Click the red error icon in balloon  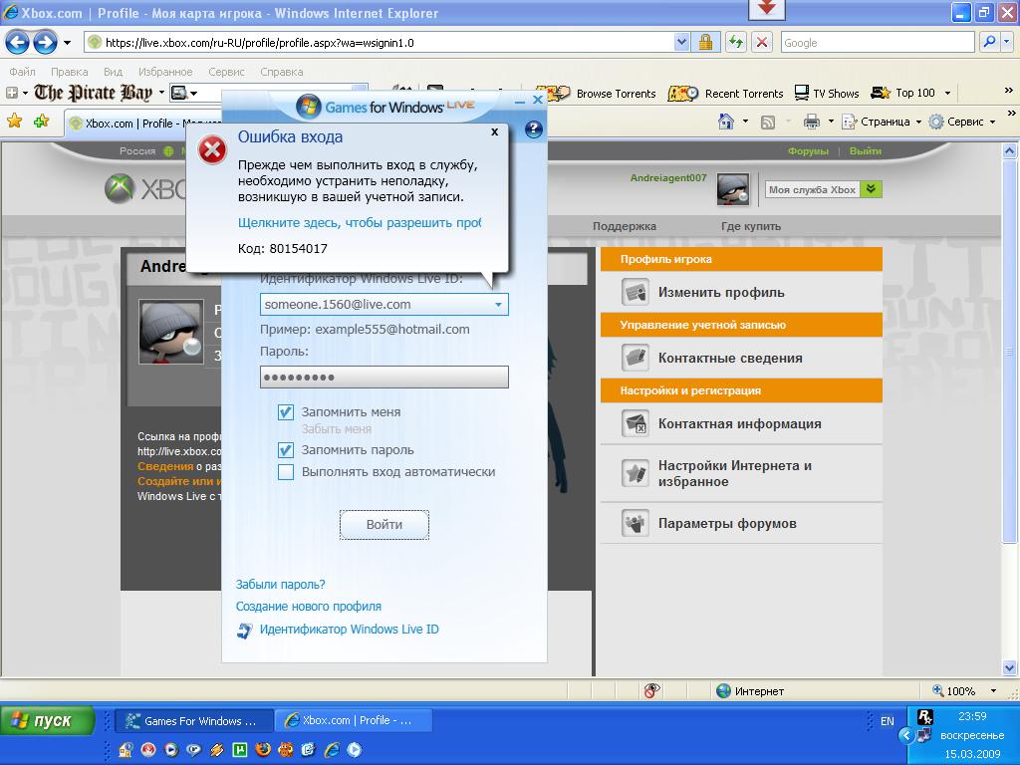212,151
